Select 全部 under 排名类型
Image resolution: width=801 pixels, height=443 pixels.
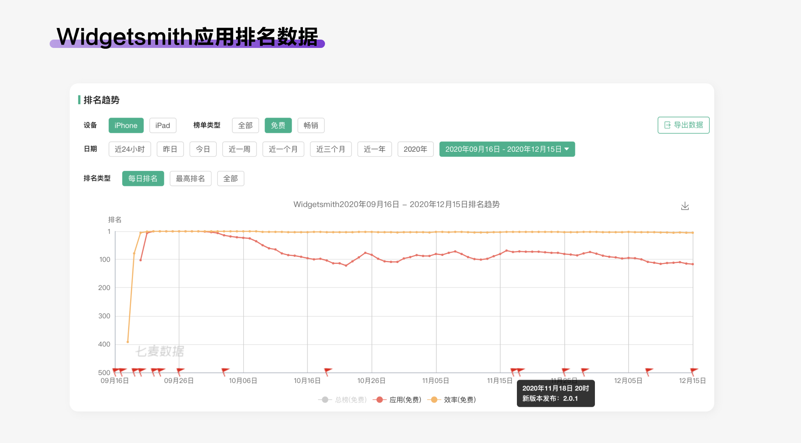pyautogui.click(x=231, y=178)
